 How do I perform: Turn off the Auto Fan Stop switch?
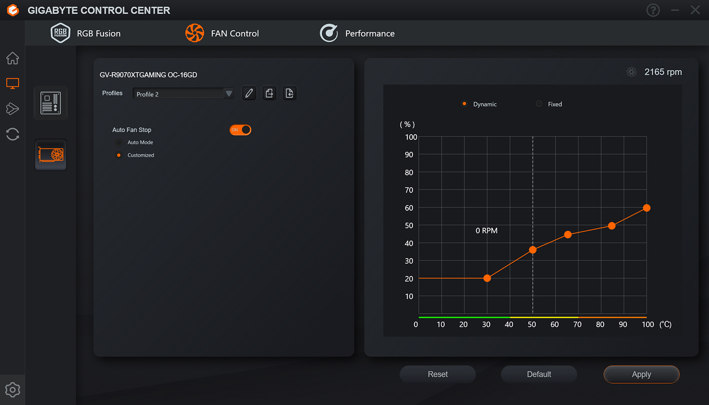pos(241,130)
